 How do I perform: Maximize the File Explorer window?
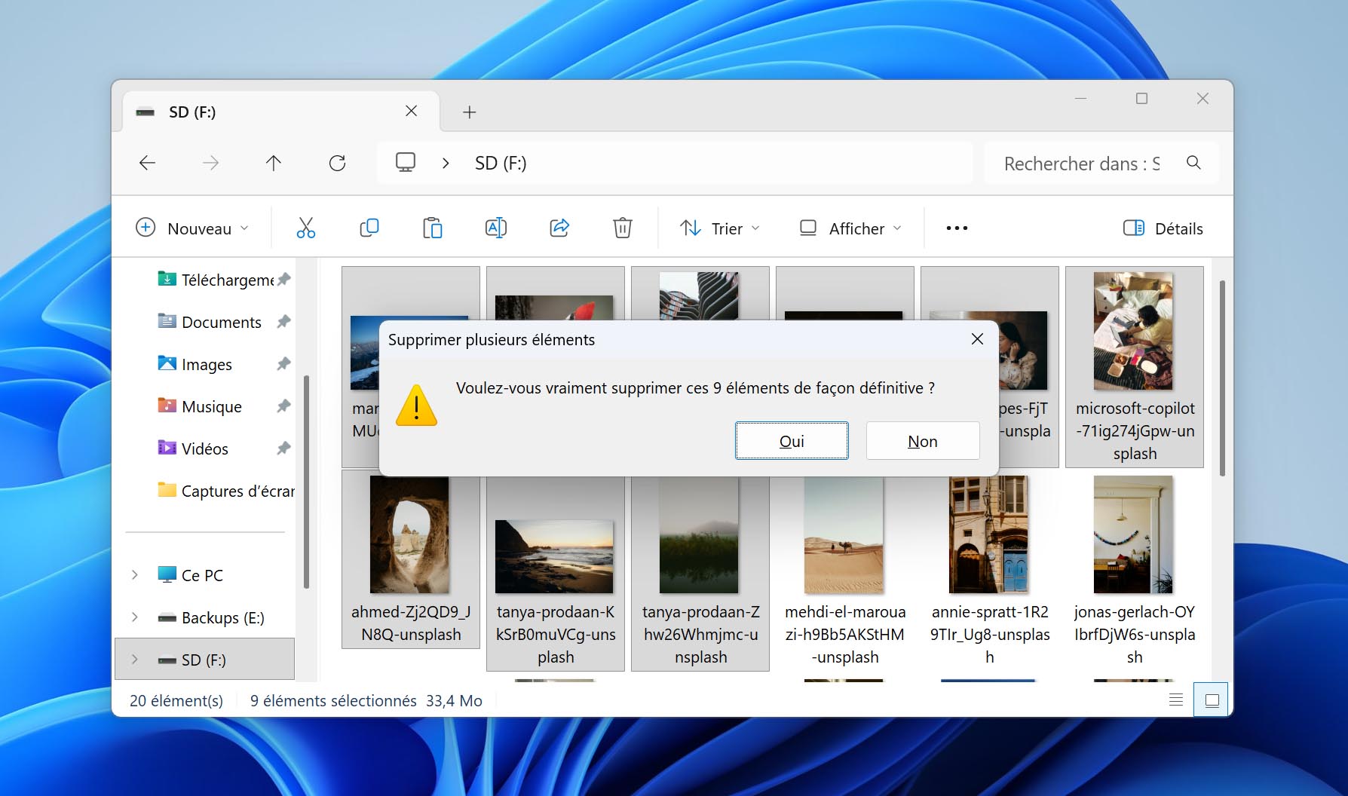(x=1141, y=99)
